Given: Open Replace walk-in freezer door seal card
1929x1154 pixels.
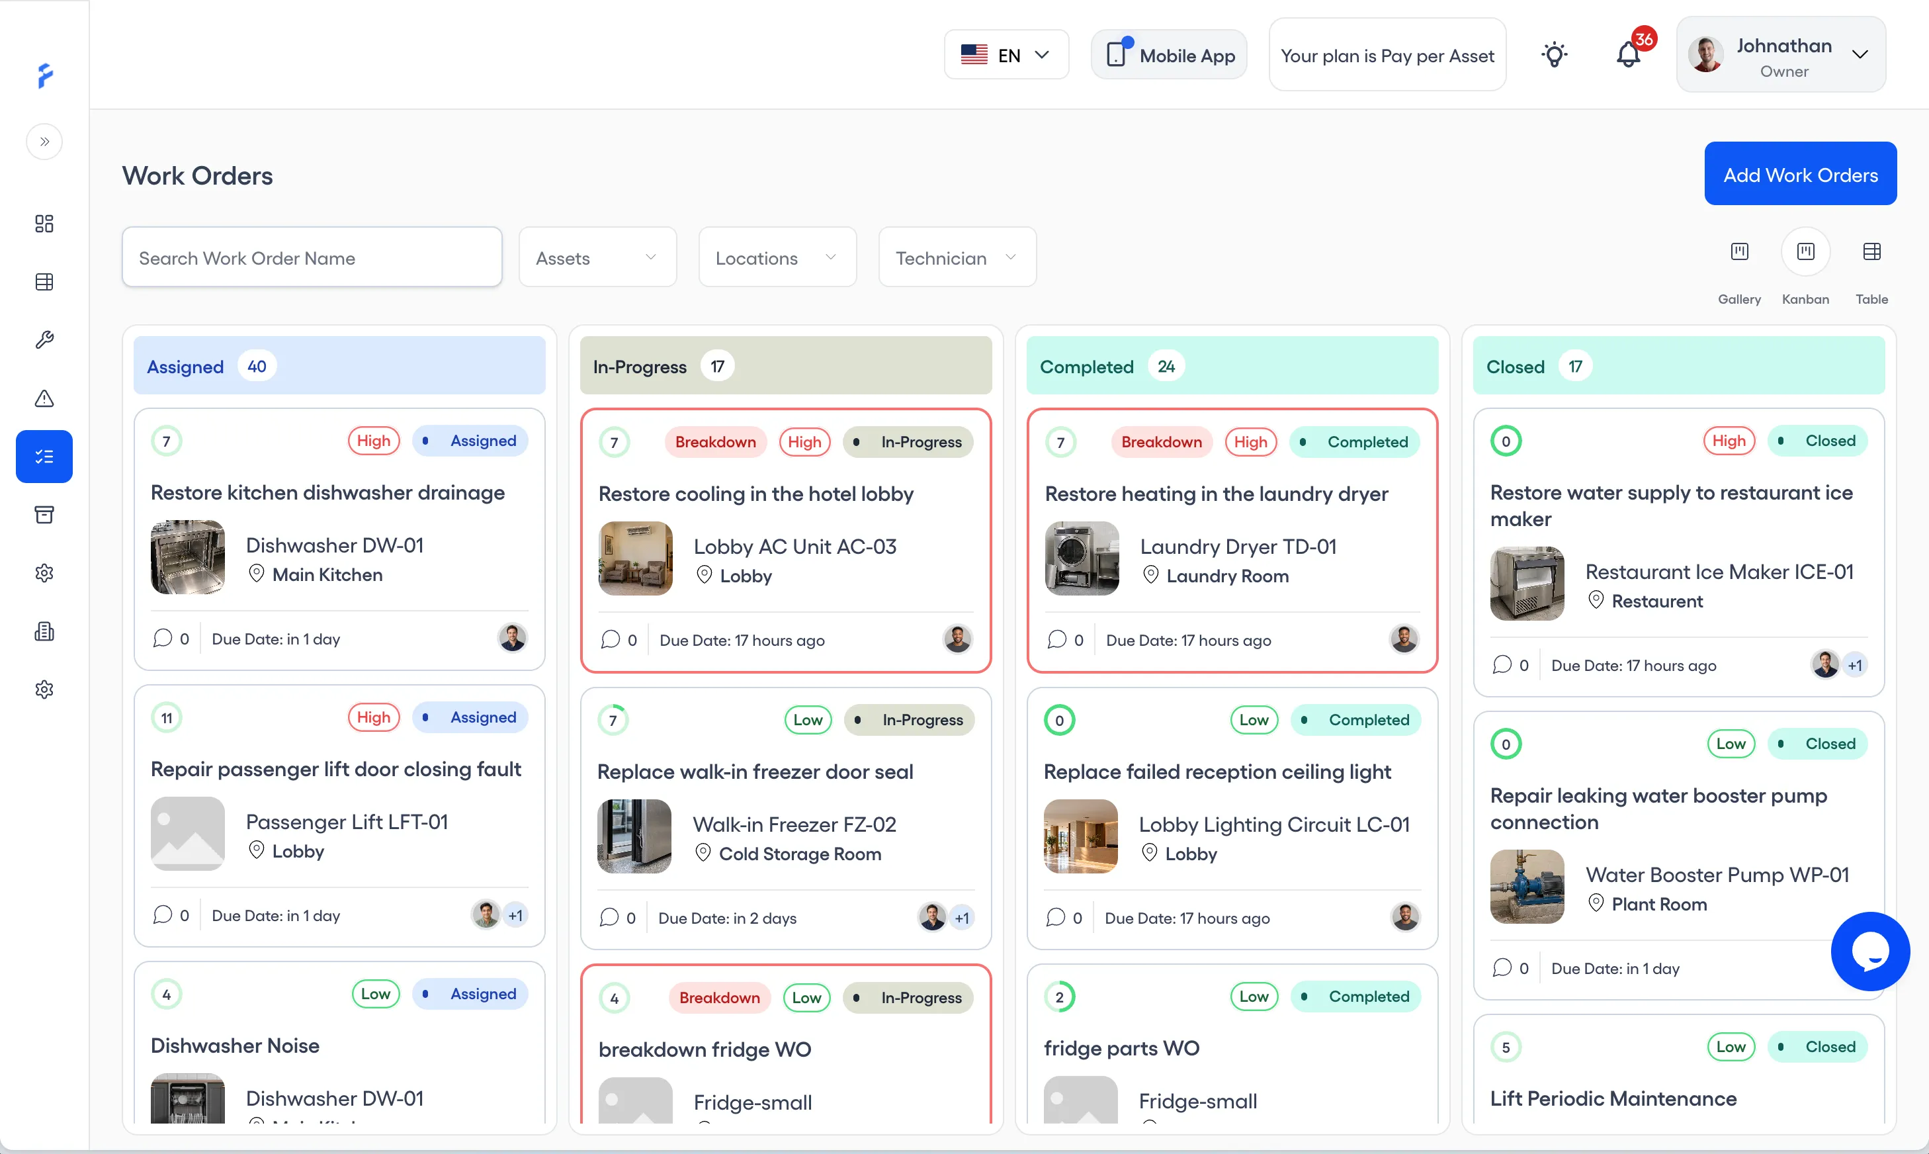Looking at the screenshot, I should [x=786, y=818].
